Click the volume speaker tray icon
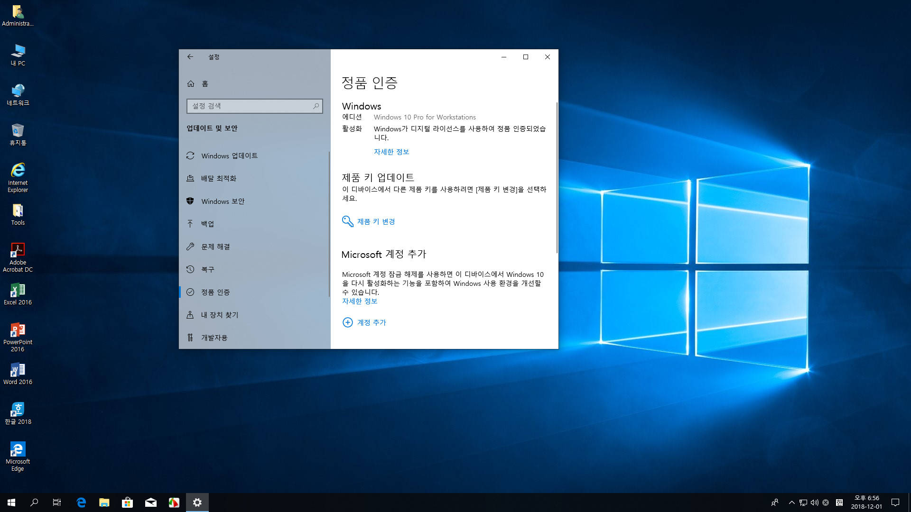911x512 pixels. coord(814,503)
